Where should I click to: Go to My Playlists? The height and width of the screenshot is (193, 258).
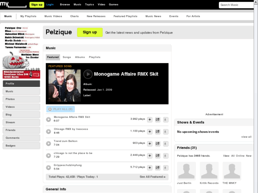[x=28, y=16]
